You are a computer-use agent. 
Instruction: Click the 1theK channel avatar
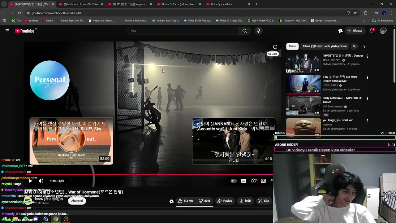tap(28, 201)
